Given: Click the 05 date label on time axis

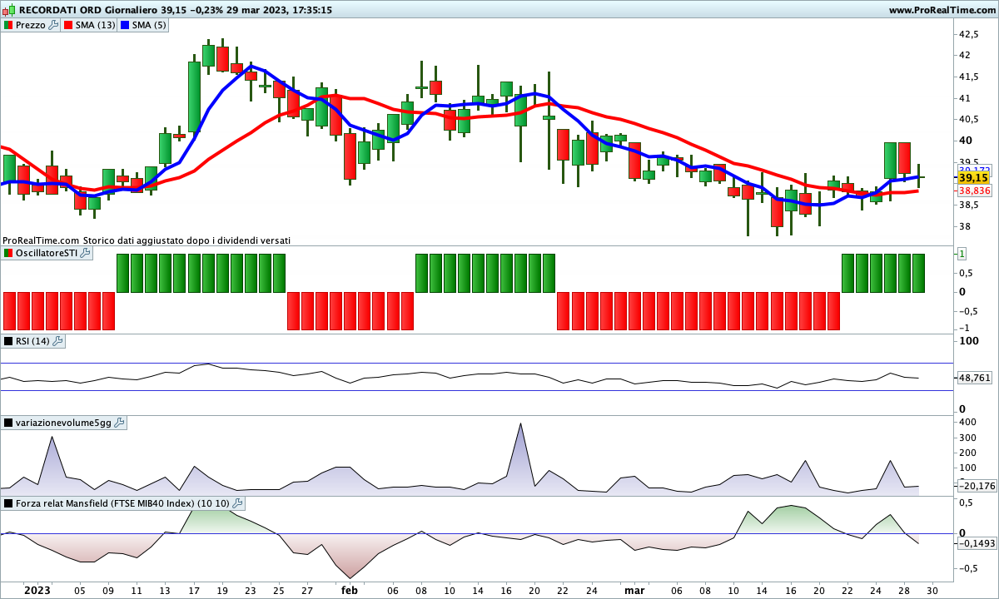Looking at the screenshot, I should click(79, 591).
